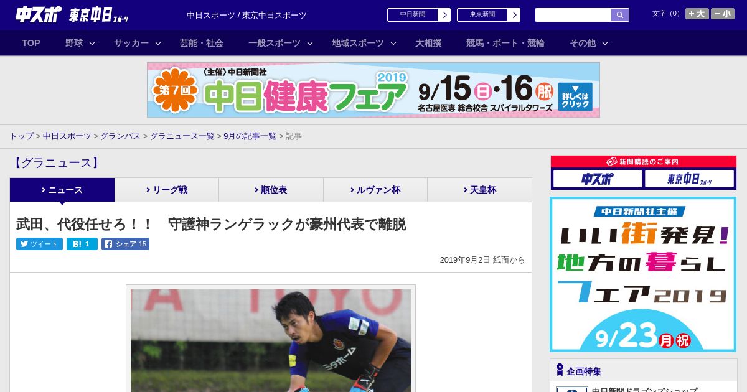Decrease text size with 小 button
The width and height of the screenshot is (747, 392).
coord(723,14)
